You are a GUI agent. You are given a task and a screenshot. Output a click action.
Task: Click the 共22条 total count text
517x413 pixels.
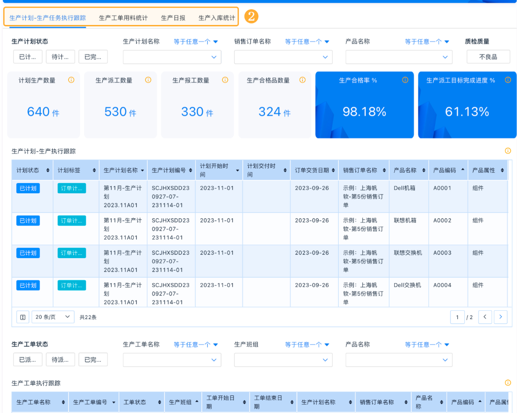88,317
